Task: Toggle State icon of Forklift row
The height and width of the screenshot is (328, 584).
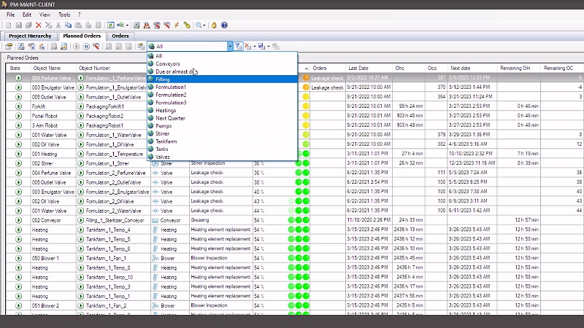Action: tap(18, 106)
